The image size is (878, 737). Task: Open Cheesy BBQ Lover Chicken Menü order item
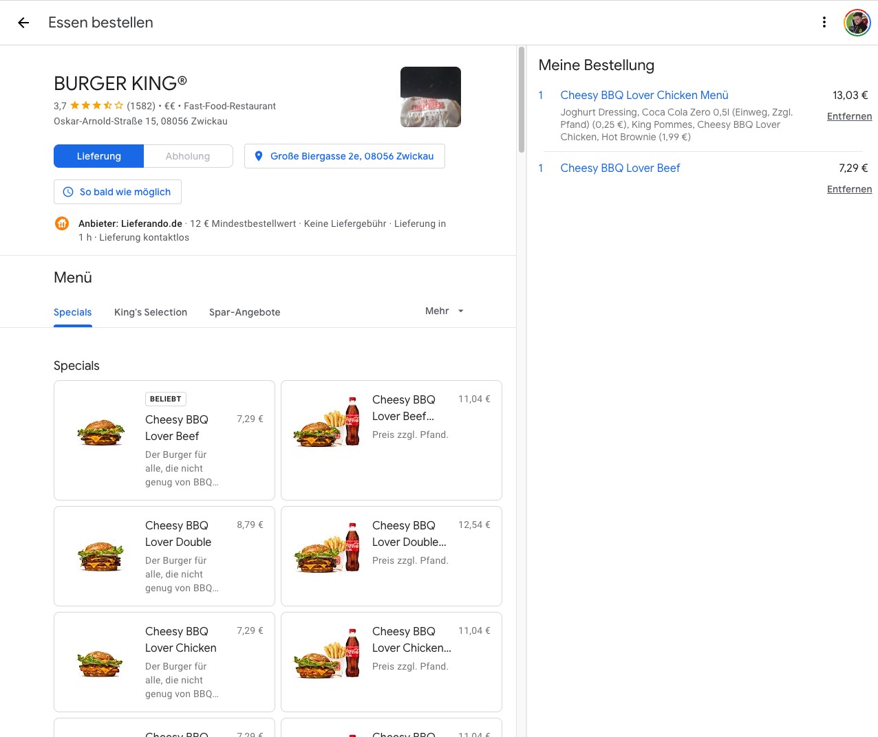644,95
